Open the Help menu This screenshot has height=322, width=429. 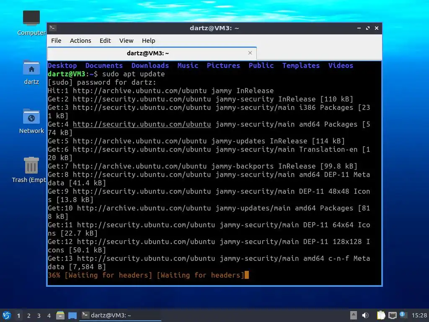tap(149, 41)
